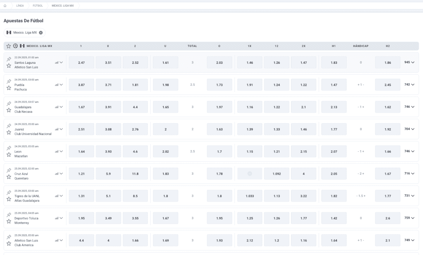This screenshot has height=255, width=423.
Task: Favorite the Deportivo Toluca vs Monterrey match
Action: 9,221
